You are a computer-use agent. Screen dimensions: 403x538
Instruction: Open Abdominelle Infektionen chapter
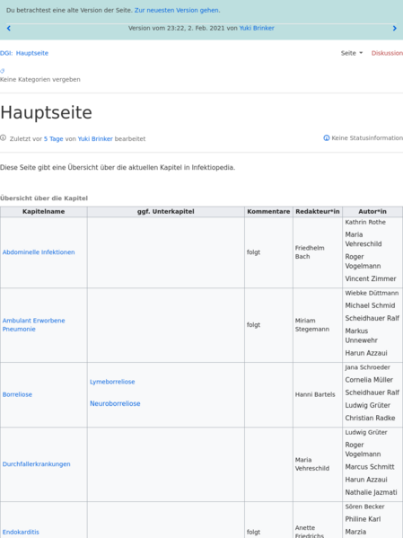39,252
